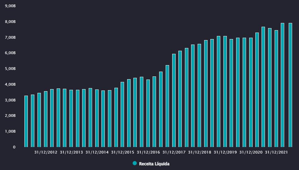Click the 4,00B value on the vertical axis

[11, 84]
